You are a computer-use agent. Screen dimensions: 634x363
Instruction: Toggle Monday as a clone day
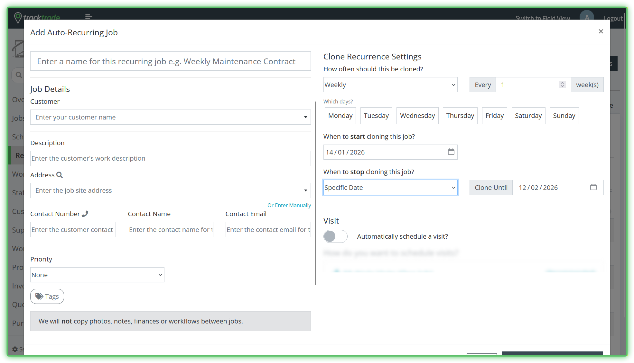click(340, 116)
